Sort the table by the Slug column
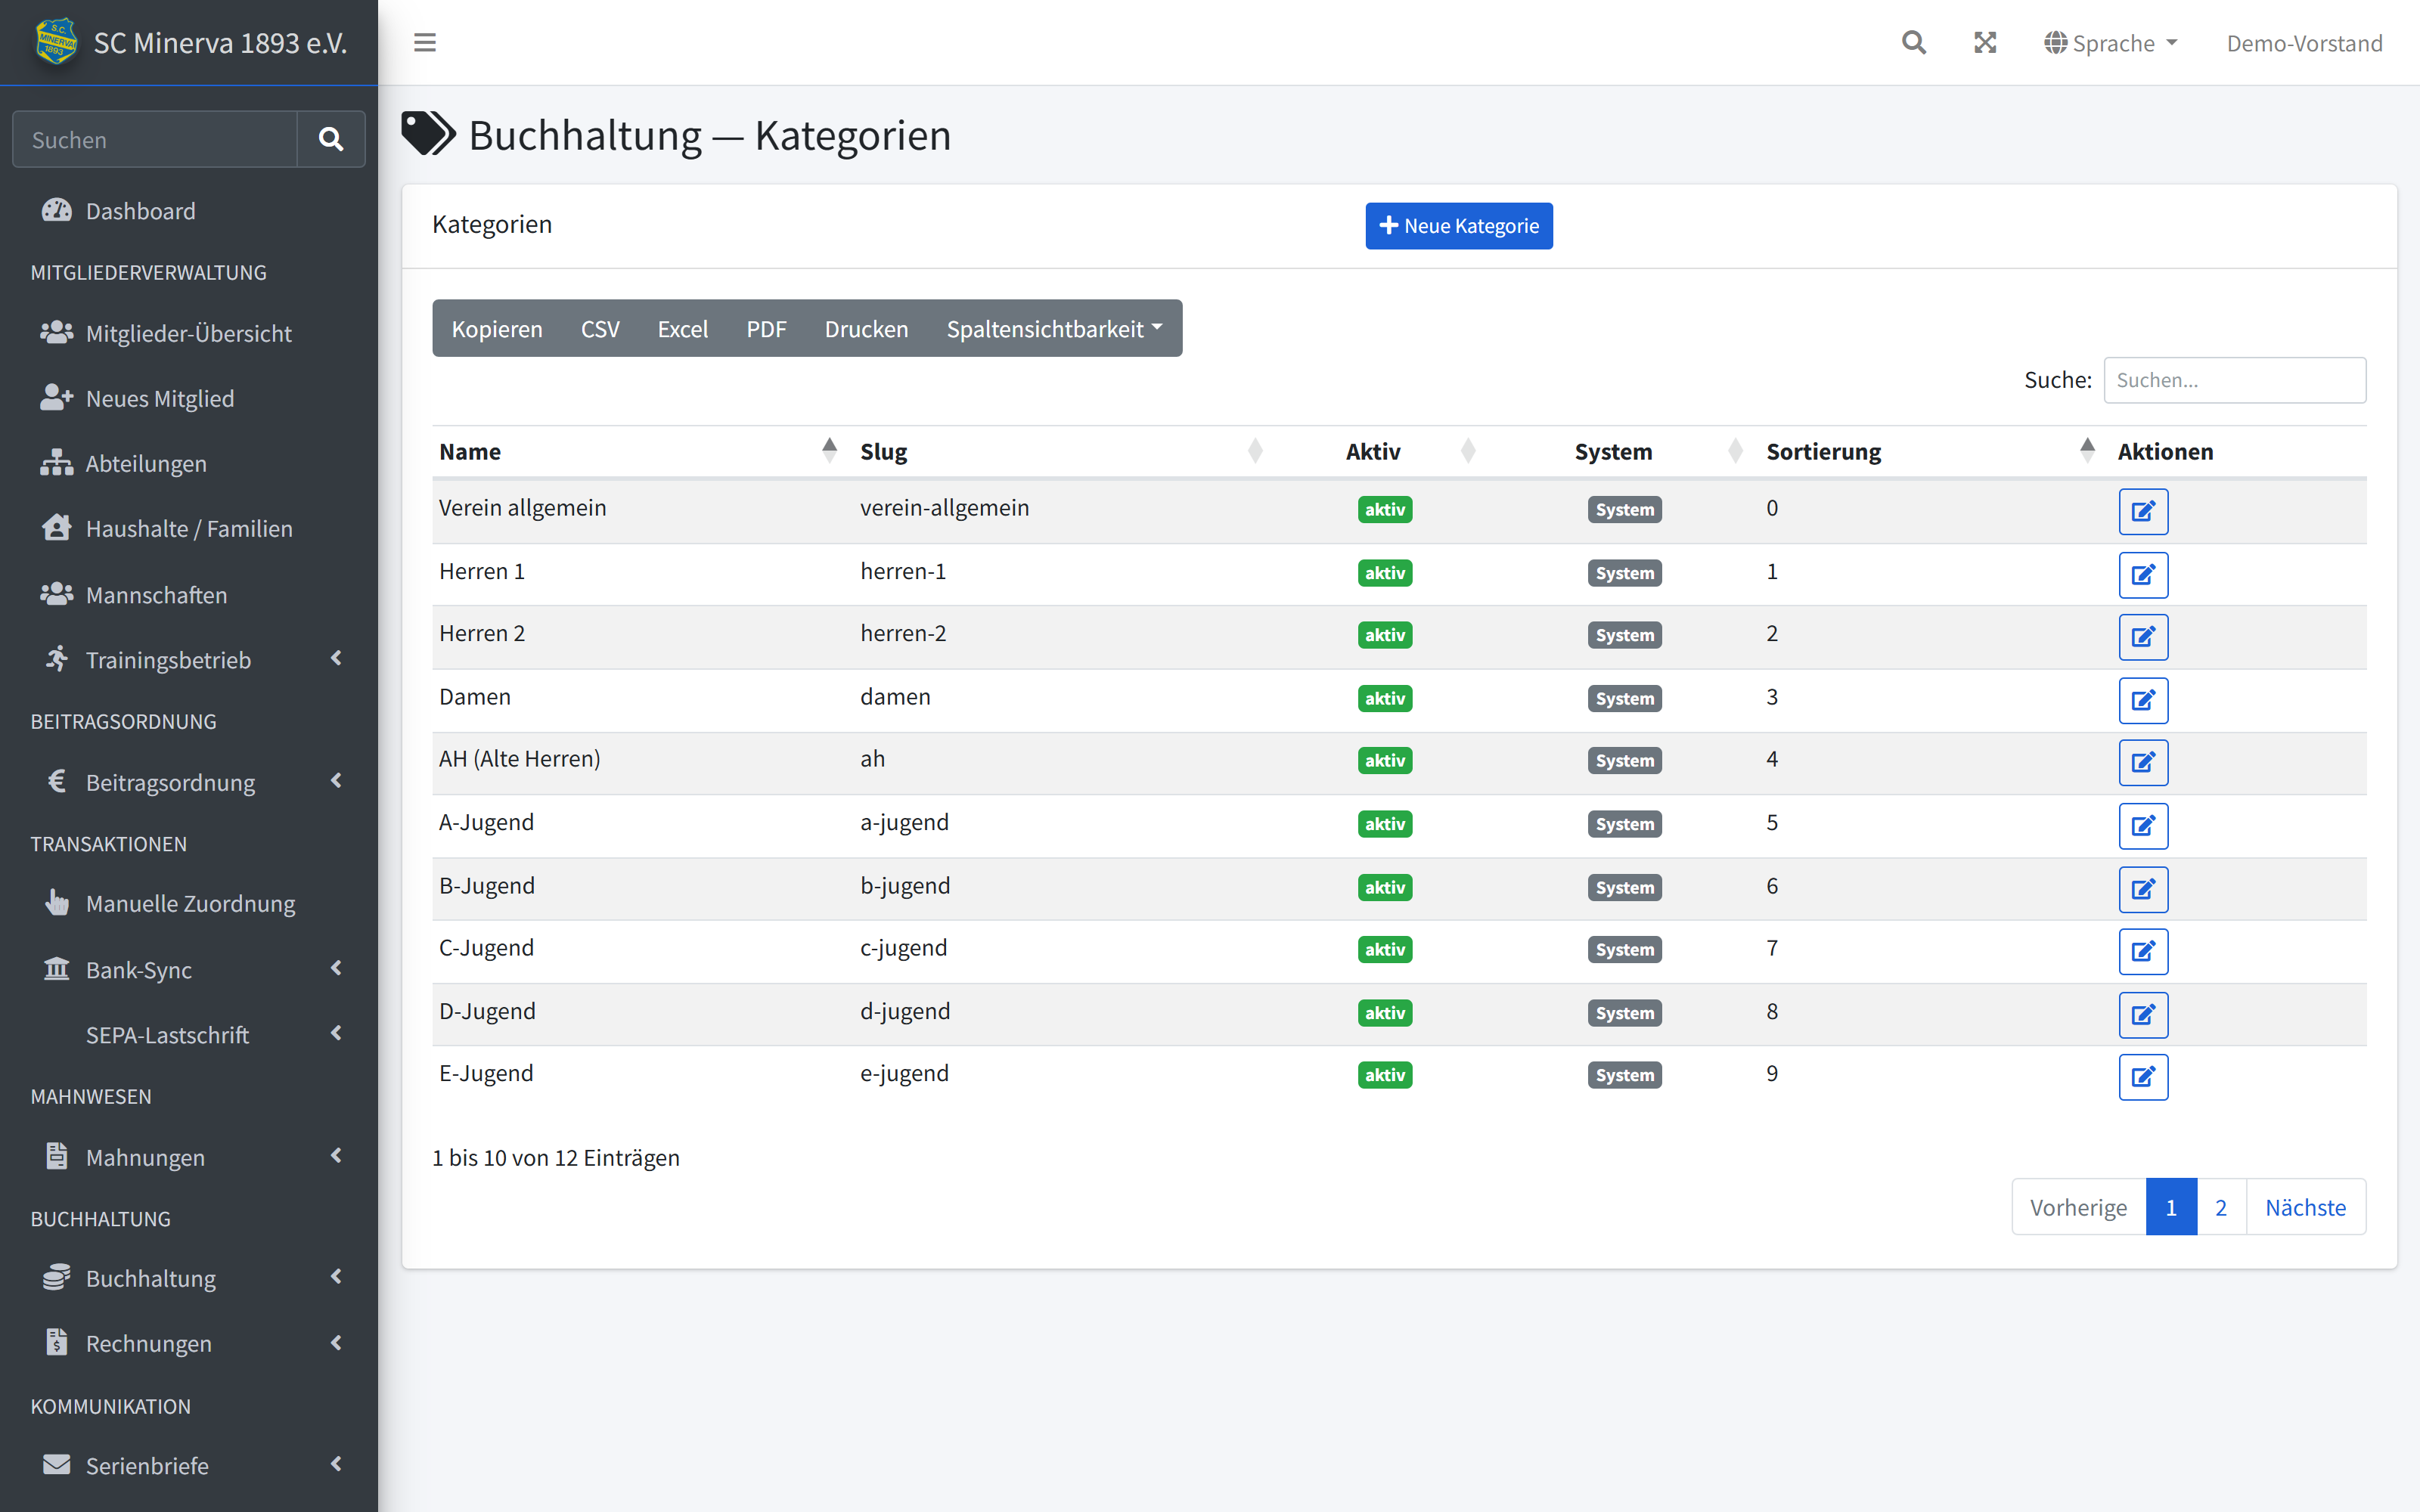The height and width of the screenshot is (1512, 2420). [x=1065, y=451]
